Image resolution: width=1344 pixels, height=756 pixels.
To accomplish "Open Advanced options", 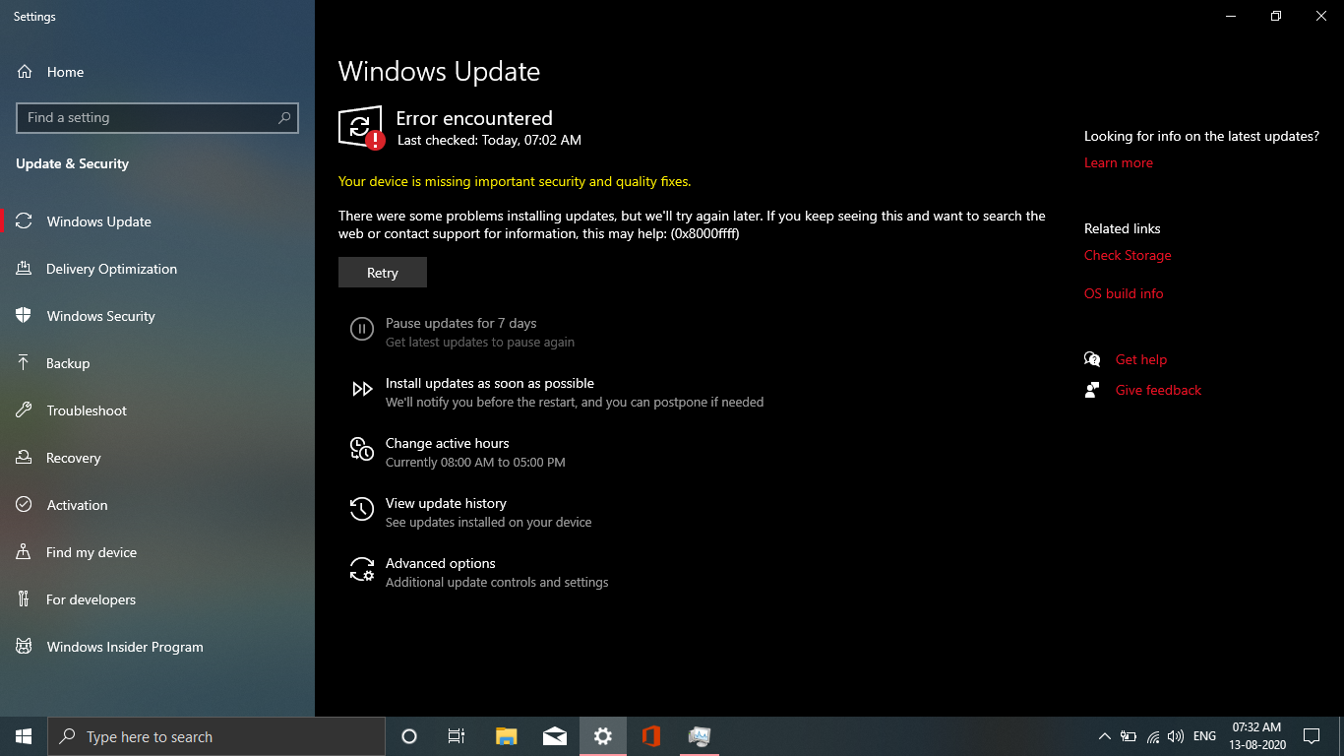I will [441, 563].
